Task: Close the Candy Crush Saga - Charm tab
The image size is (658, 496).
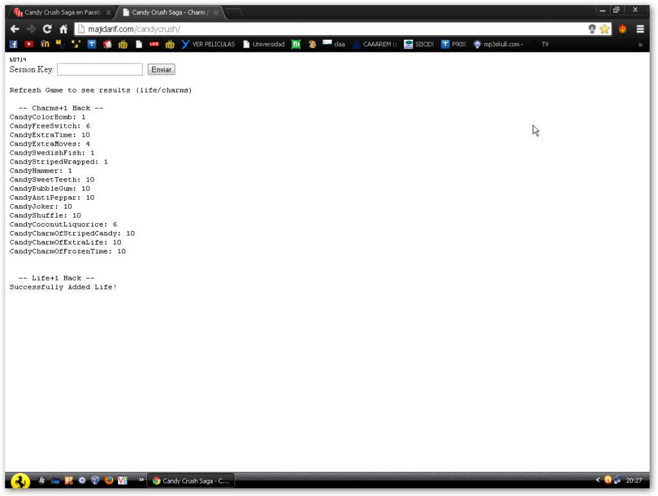Action: click(x=216, y=13)
